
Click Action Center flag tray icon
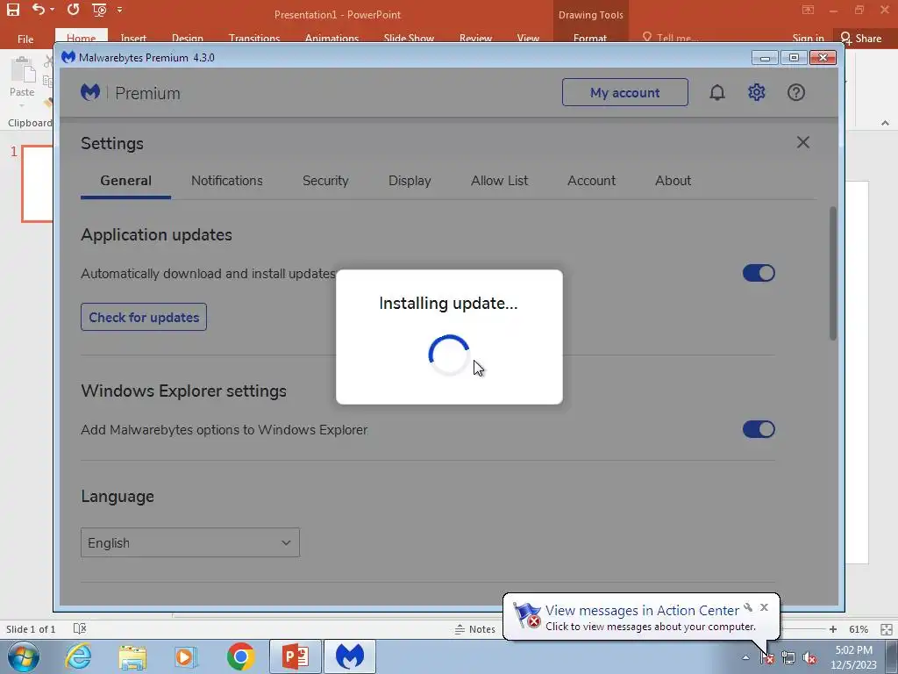pos(767,658)
